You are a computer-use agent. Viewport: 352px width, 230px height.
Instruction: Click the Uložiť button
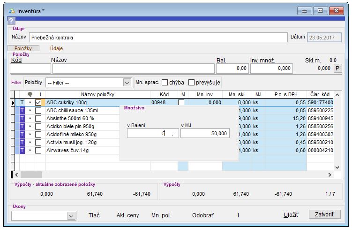pos(291,215)
